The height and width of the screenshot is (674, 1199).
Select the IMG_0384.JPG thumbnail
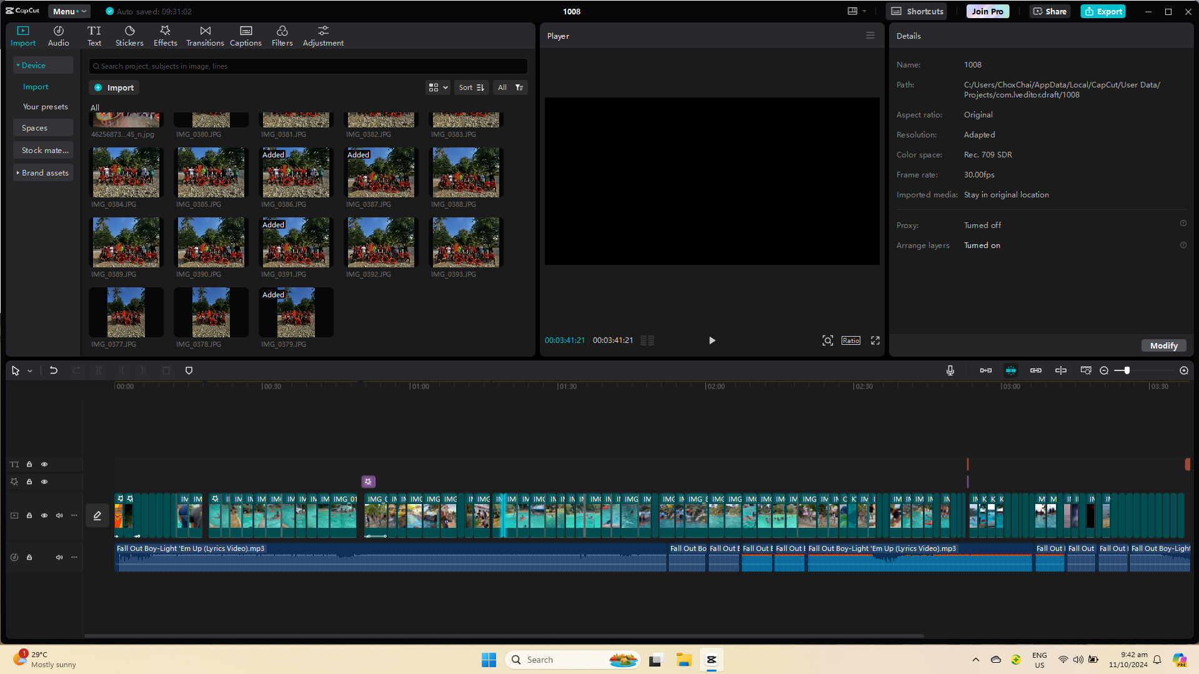126,172
